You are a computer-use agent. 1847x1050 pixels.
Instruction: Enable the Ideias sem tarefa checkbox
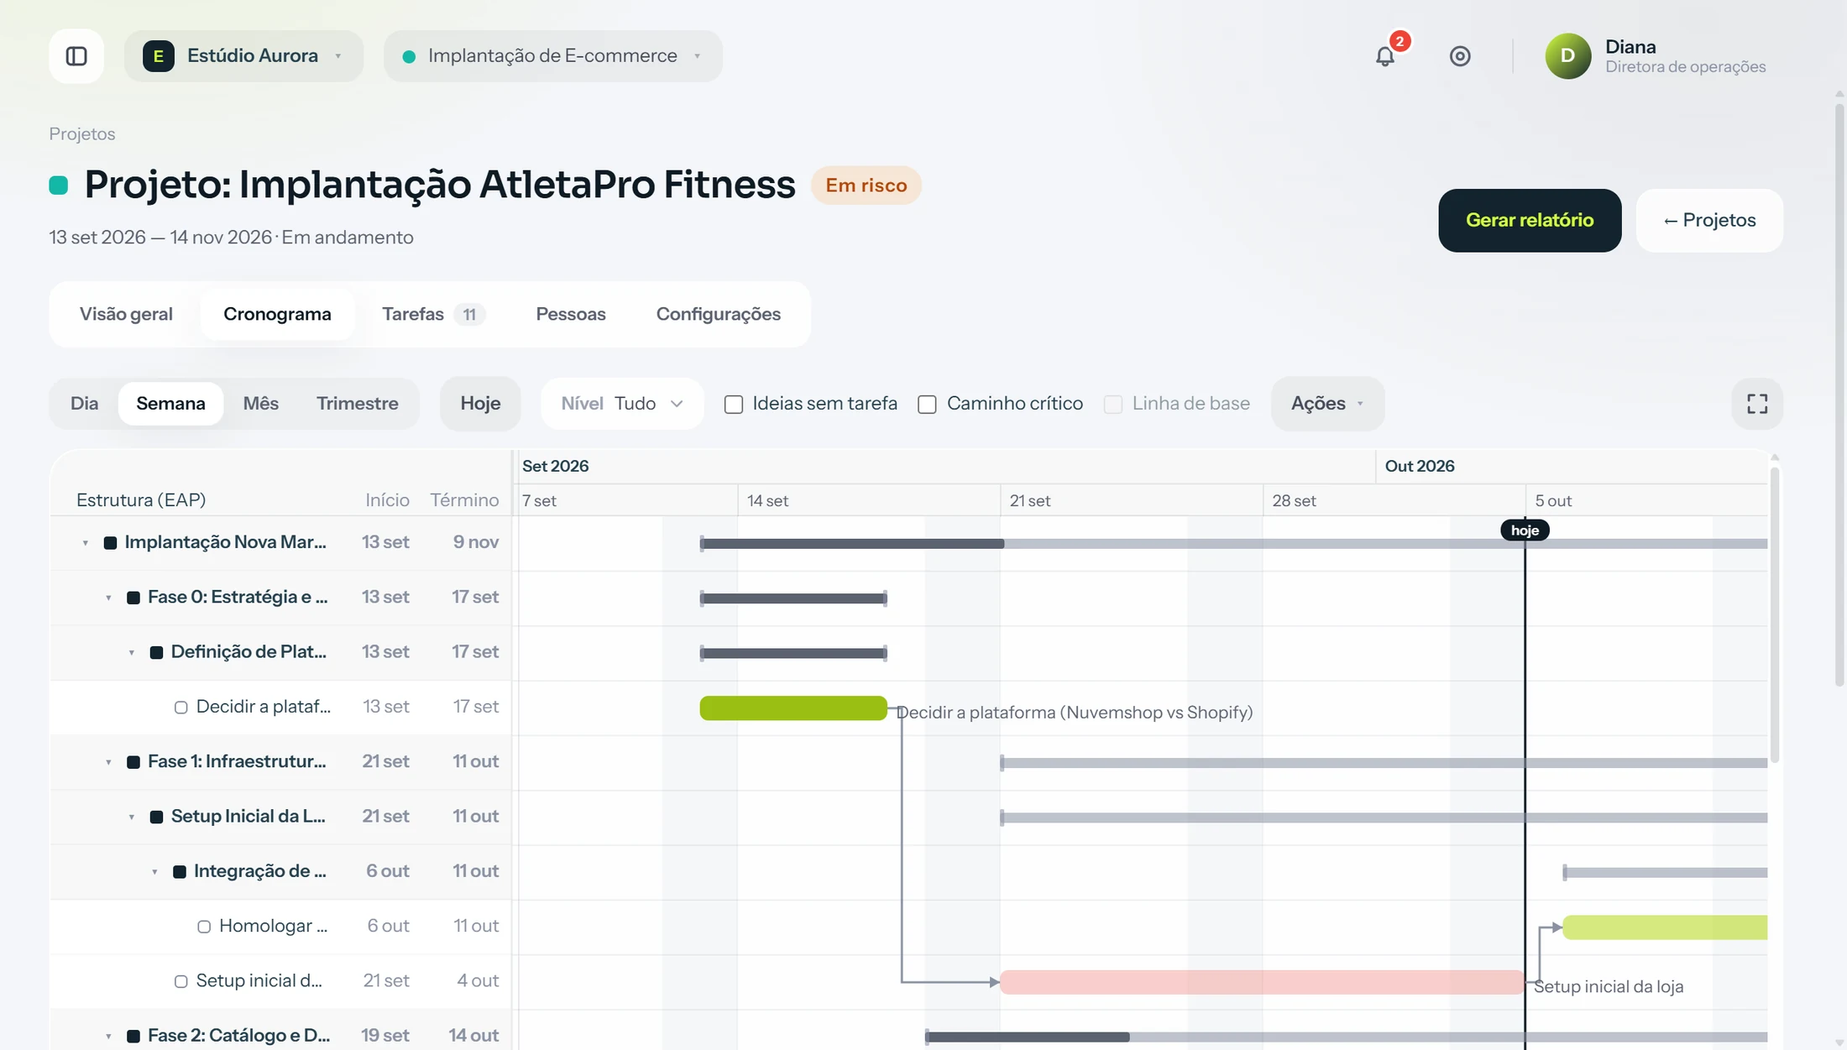[734, 405]
